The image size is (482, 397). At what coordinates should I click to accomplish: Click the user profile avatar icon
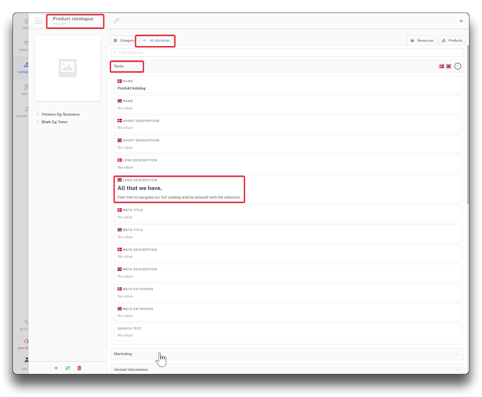click(x=26, y=360)
